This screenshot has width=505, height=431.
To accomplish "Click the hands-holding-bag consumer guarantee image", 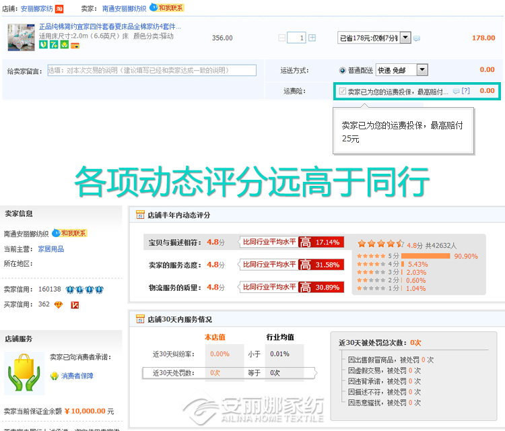I will click(x=24, y=373).
